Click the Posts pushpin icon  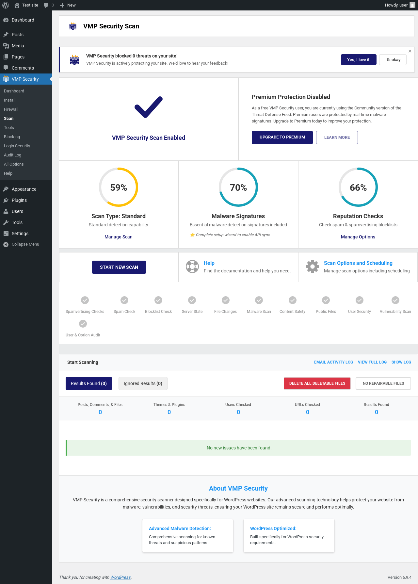(x=6, y=35)
